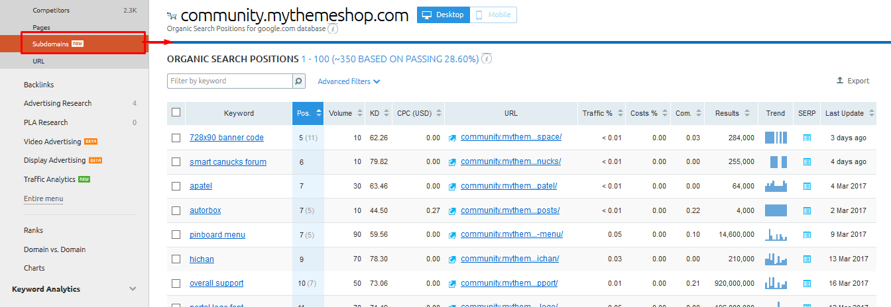Viewport: 891px width, 307px height.
Task: Show info beside google.com database text
Action: (333, 29)
